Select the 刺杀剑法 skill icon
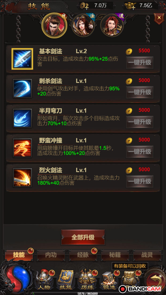This screenshot has height=295, width=166. pos(22,89)
